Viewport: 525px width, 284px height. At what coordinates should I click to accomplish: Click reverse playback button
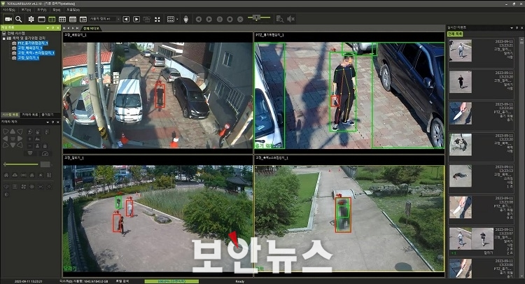199,20
